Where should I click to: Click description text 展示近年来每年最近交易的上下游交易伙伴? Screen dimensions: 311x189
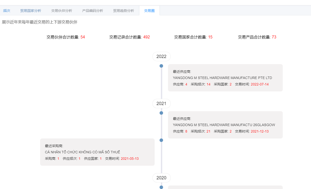[39, 22]
